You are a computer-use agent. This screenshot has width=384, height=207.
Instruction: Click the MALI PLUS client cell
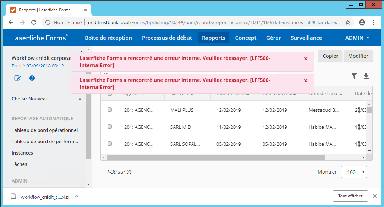pos(182,110)
